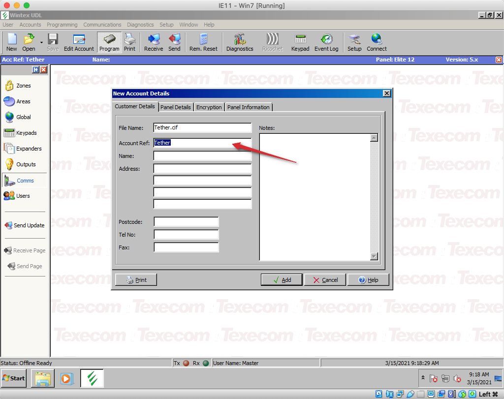
Task: Click the Connect toolbar icon
Action: point(377,42)
